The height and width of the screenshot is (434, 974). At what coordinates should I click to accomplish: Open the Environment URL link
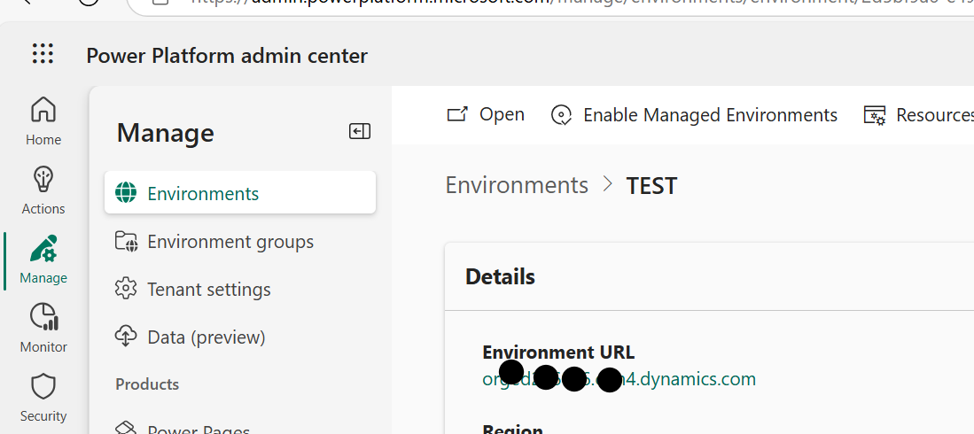tap(619, 379)
